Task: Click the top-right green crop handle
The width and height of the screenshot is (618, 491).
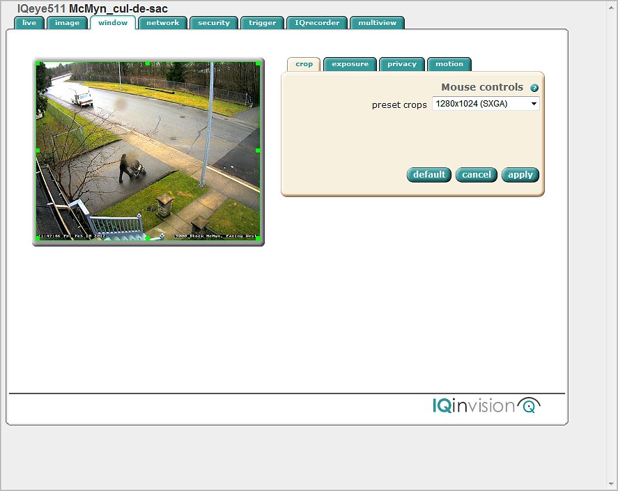Action: click(x=258, y=64)
